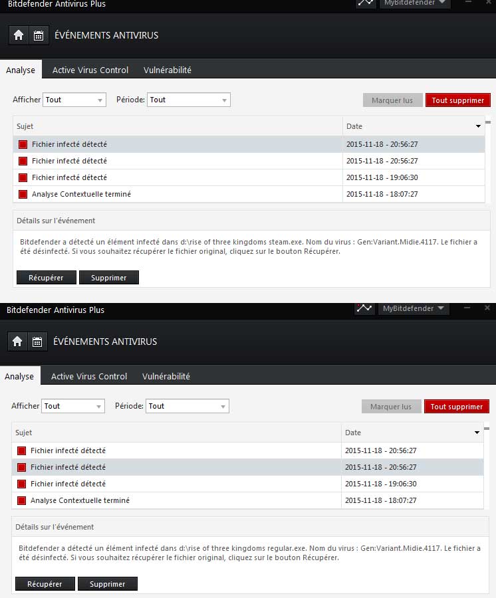This screenshot has height=598, width=496.
Task: Click Supprimer button in lower window
Action: pyautogui.click(x=107, y=583)
